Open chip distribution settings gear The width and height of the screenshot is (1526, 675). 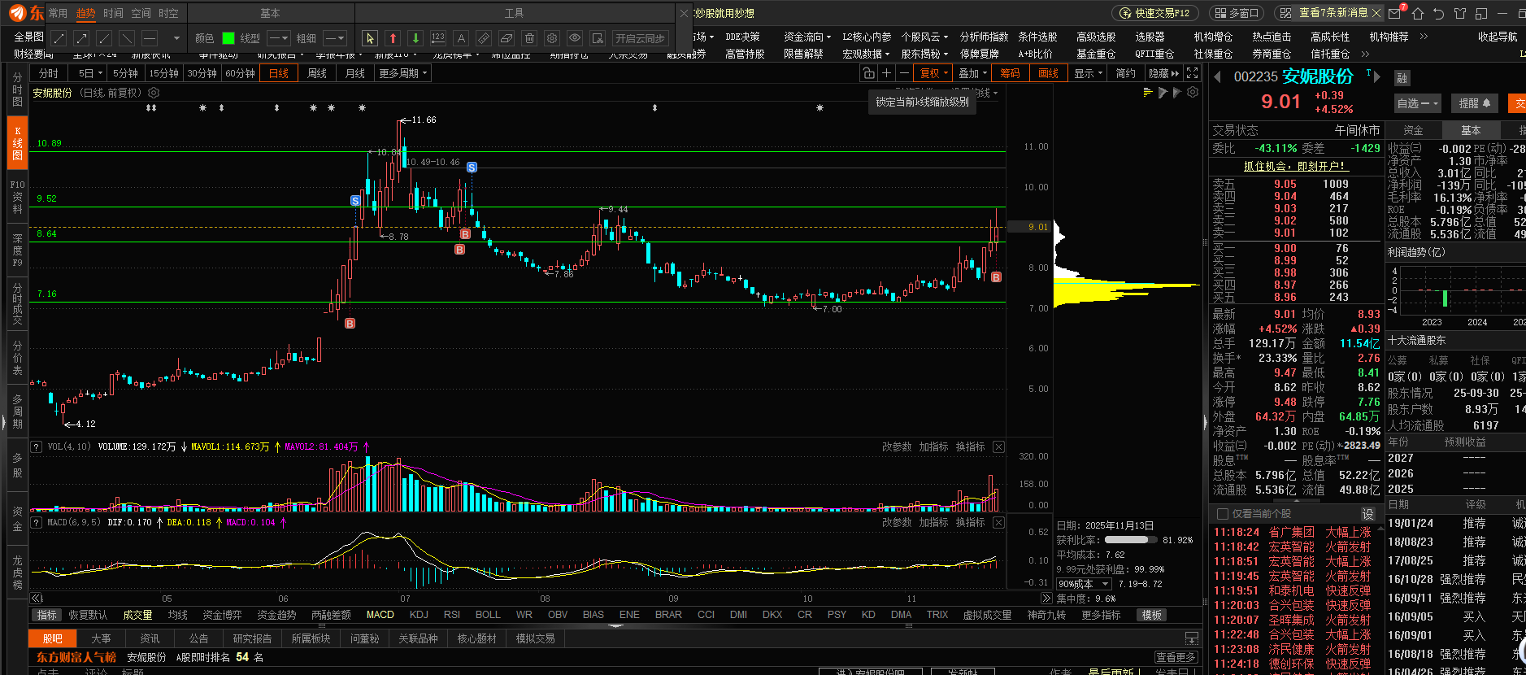1193,93
